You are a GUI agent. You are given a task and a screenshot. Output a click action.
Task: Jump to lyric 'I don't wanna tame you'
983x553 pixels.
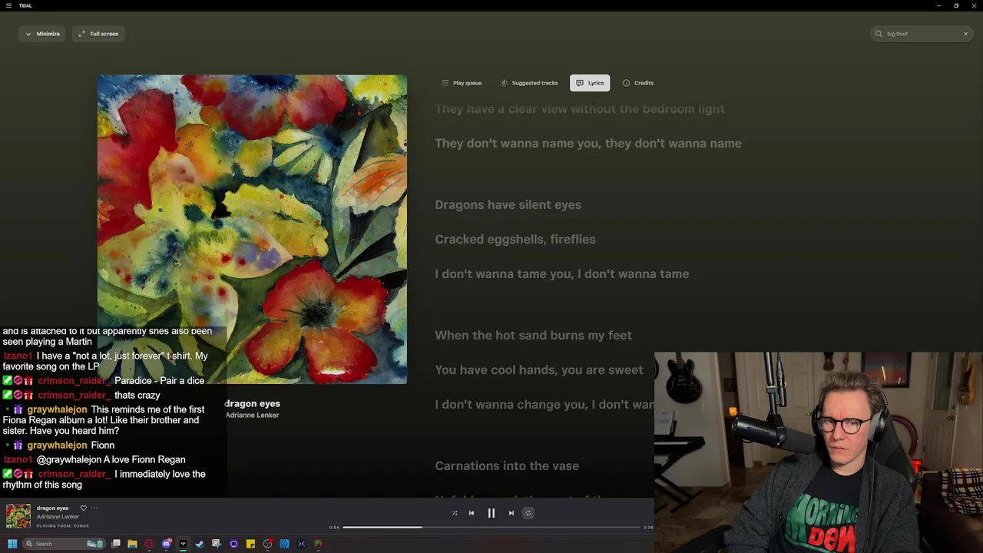[x=562, y=274]
